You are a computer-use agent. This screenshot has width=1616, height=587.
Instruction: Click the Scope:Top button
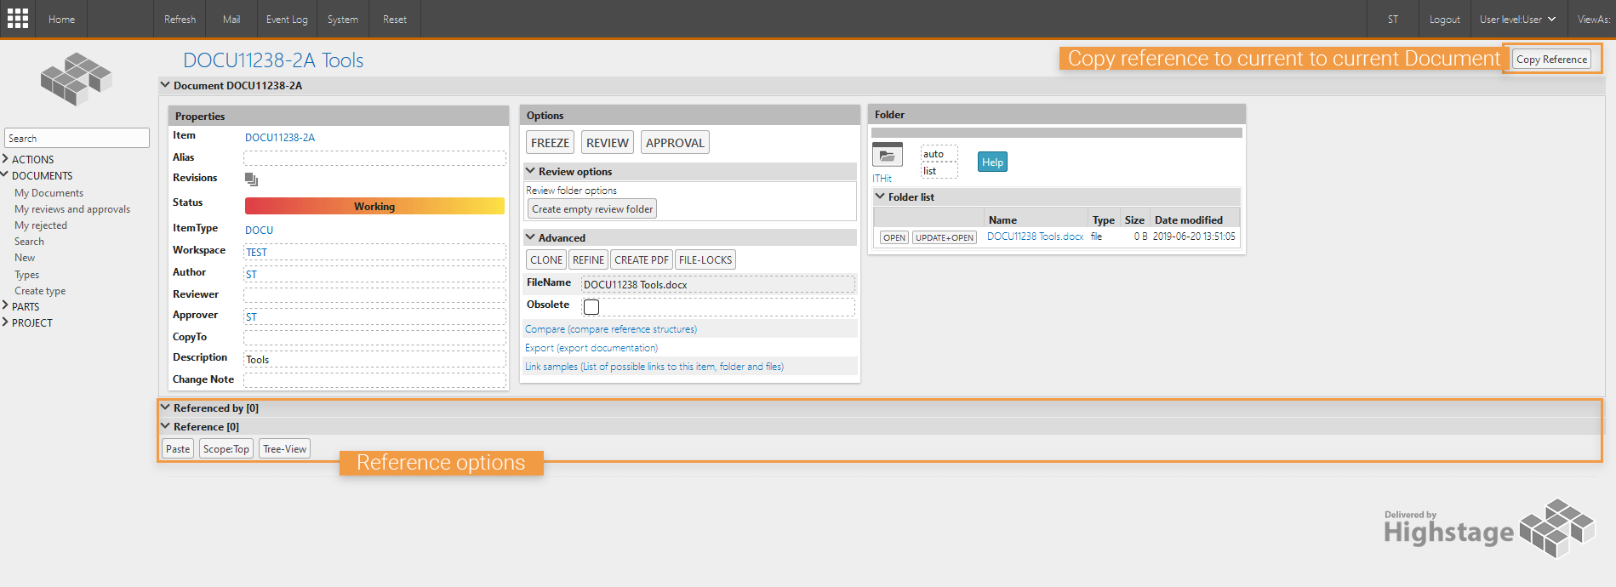pyautogui.click(x=226, y=448)
